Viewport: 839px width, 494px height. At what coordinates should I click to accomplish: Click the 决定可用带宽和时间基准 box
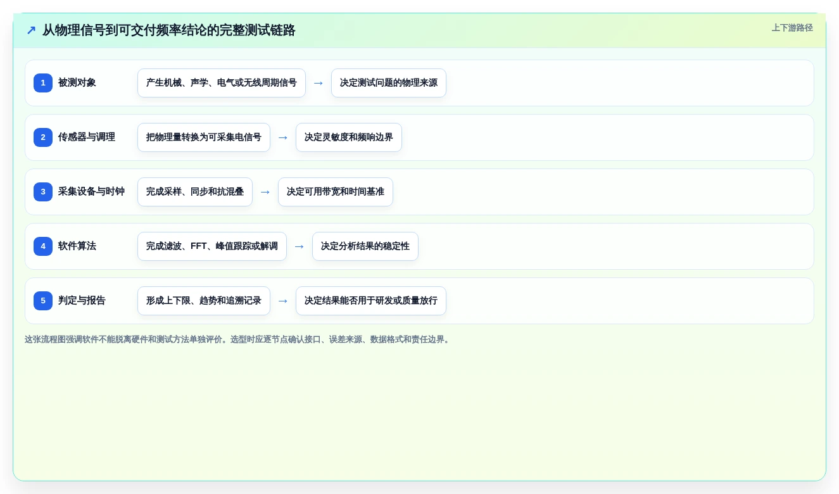[x=336, y=192]
